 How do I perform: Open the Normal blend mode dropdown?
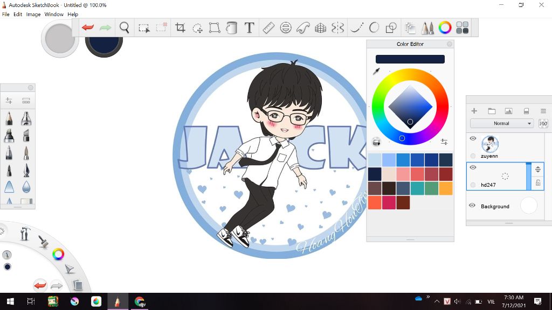pos(502,123)
